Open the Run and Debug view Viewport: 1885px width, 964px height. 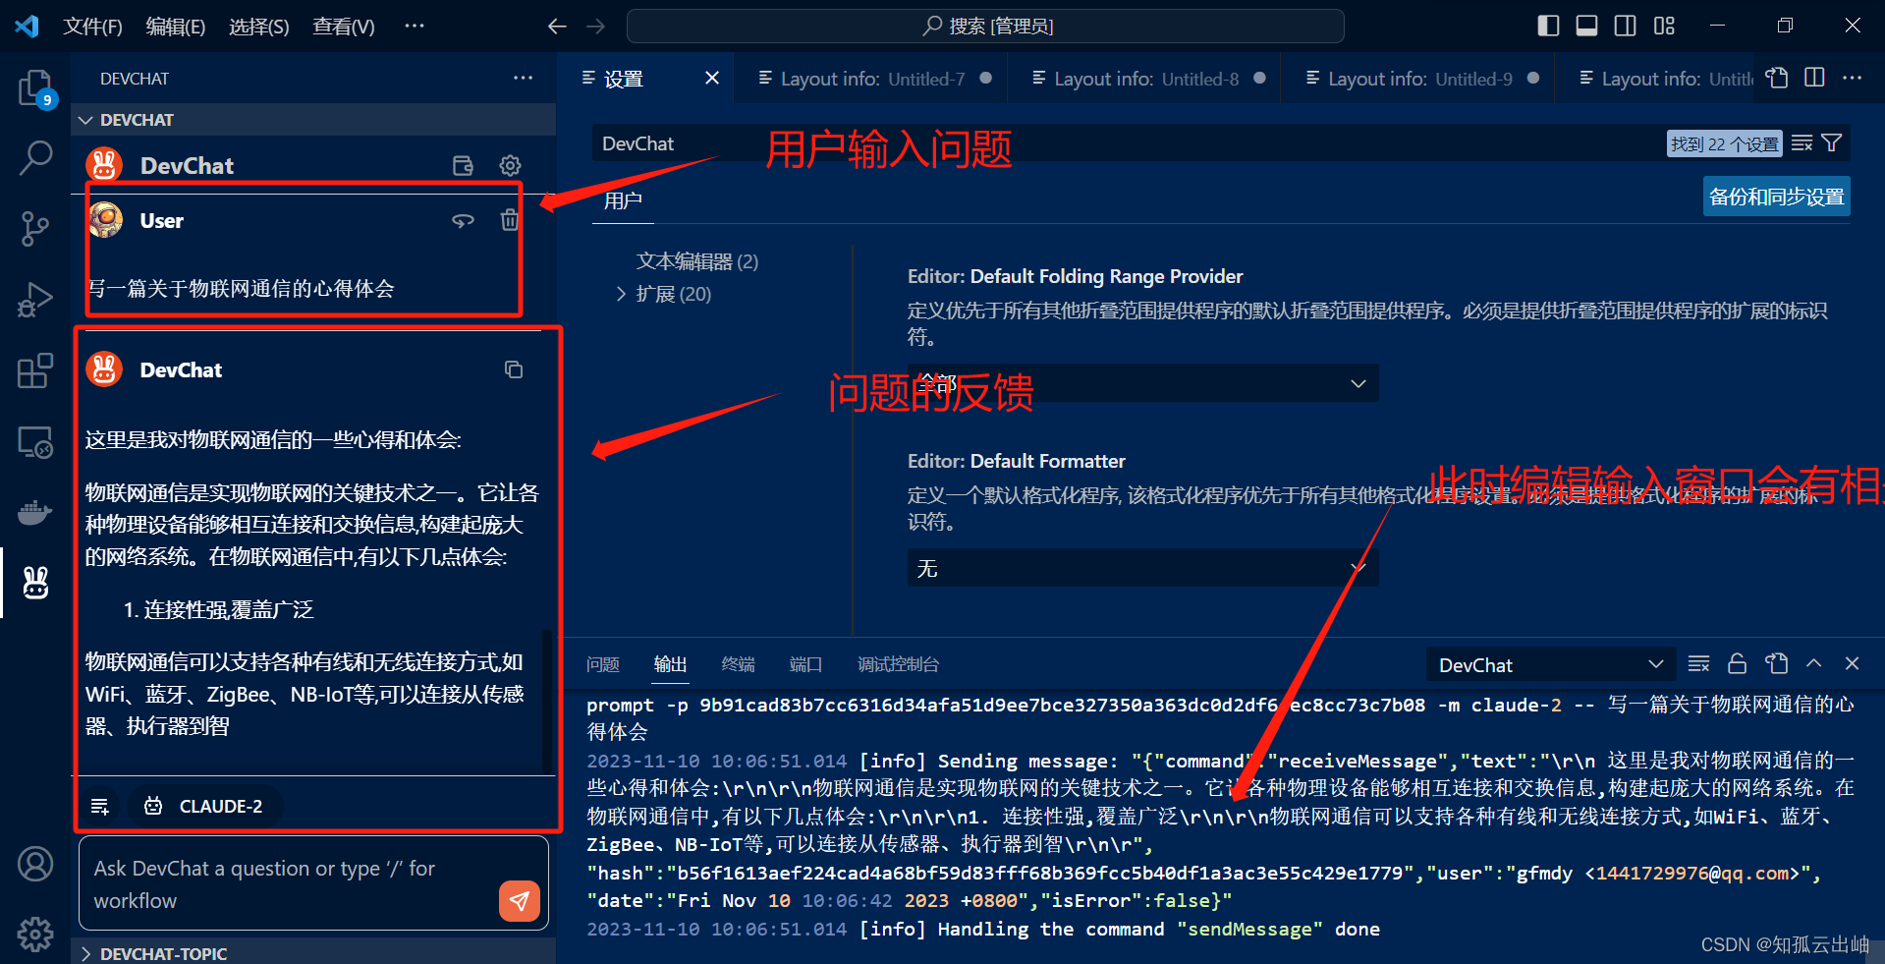35,299
